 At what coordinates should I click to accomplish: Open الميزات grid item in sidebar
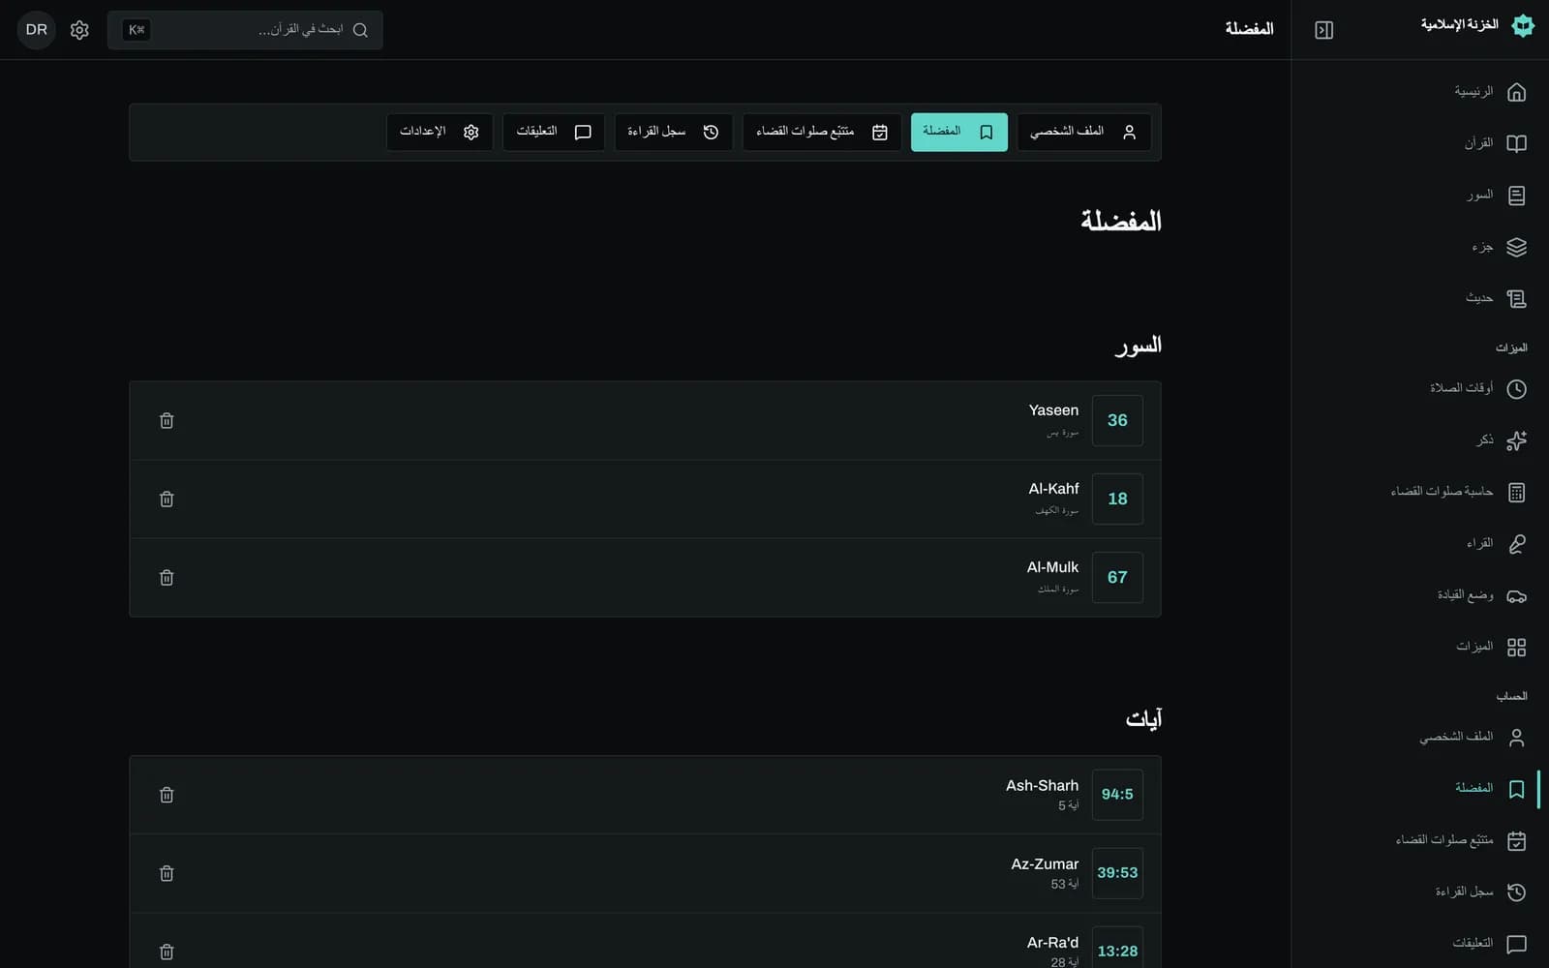tap(1490, 647)
